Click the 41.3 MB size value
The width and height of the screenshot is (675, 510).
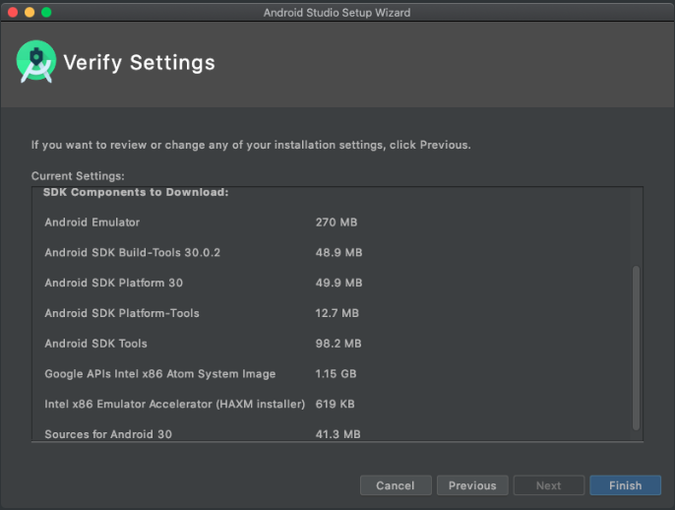coord(337,434)
